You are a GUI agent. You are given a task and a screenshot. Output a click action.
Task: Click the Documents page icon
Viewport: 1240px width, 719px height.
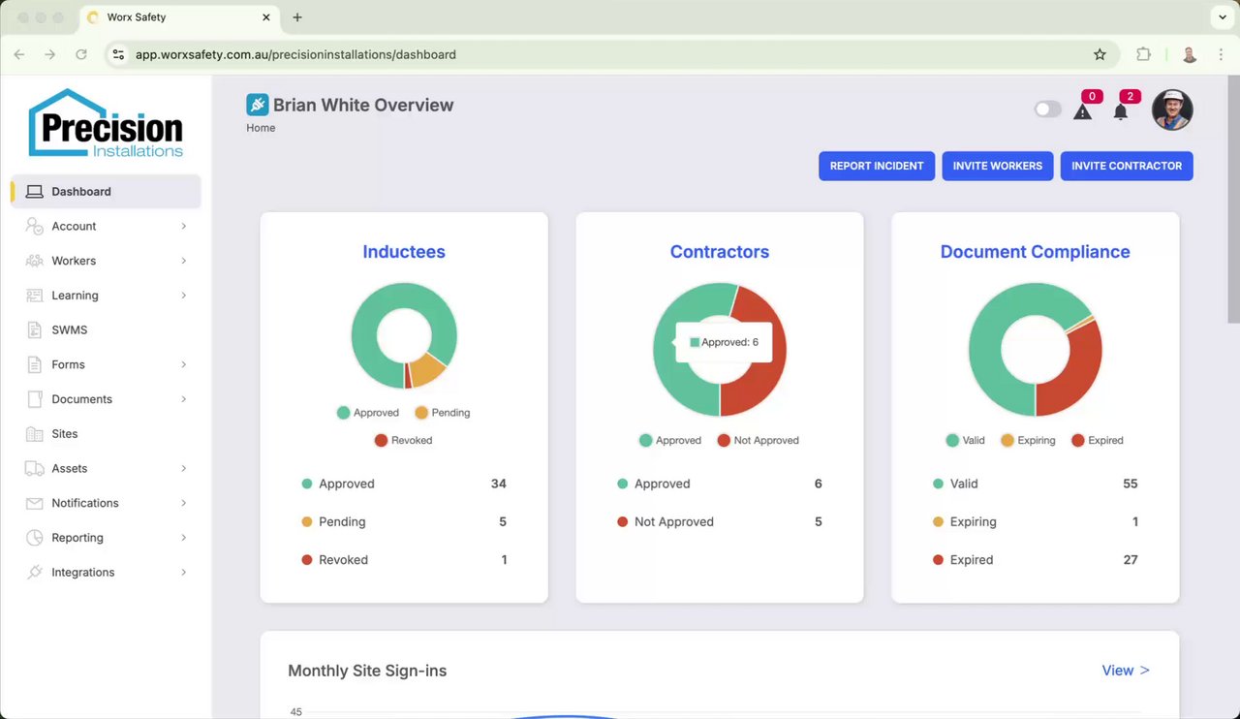[34, 399]
